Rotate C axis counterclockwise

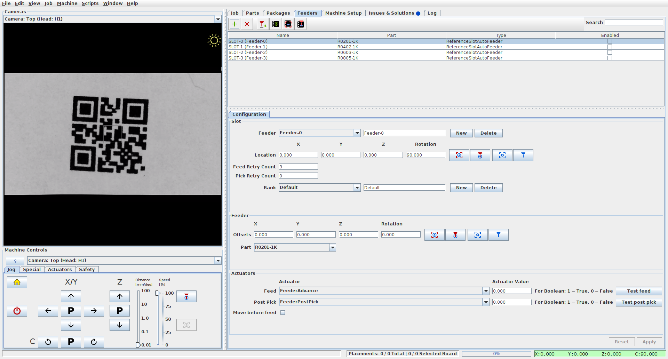48,342
